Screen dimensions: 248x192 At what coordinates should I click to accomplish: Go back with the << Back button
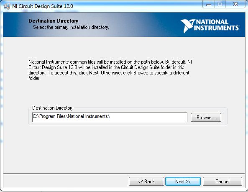146,181
